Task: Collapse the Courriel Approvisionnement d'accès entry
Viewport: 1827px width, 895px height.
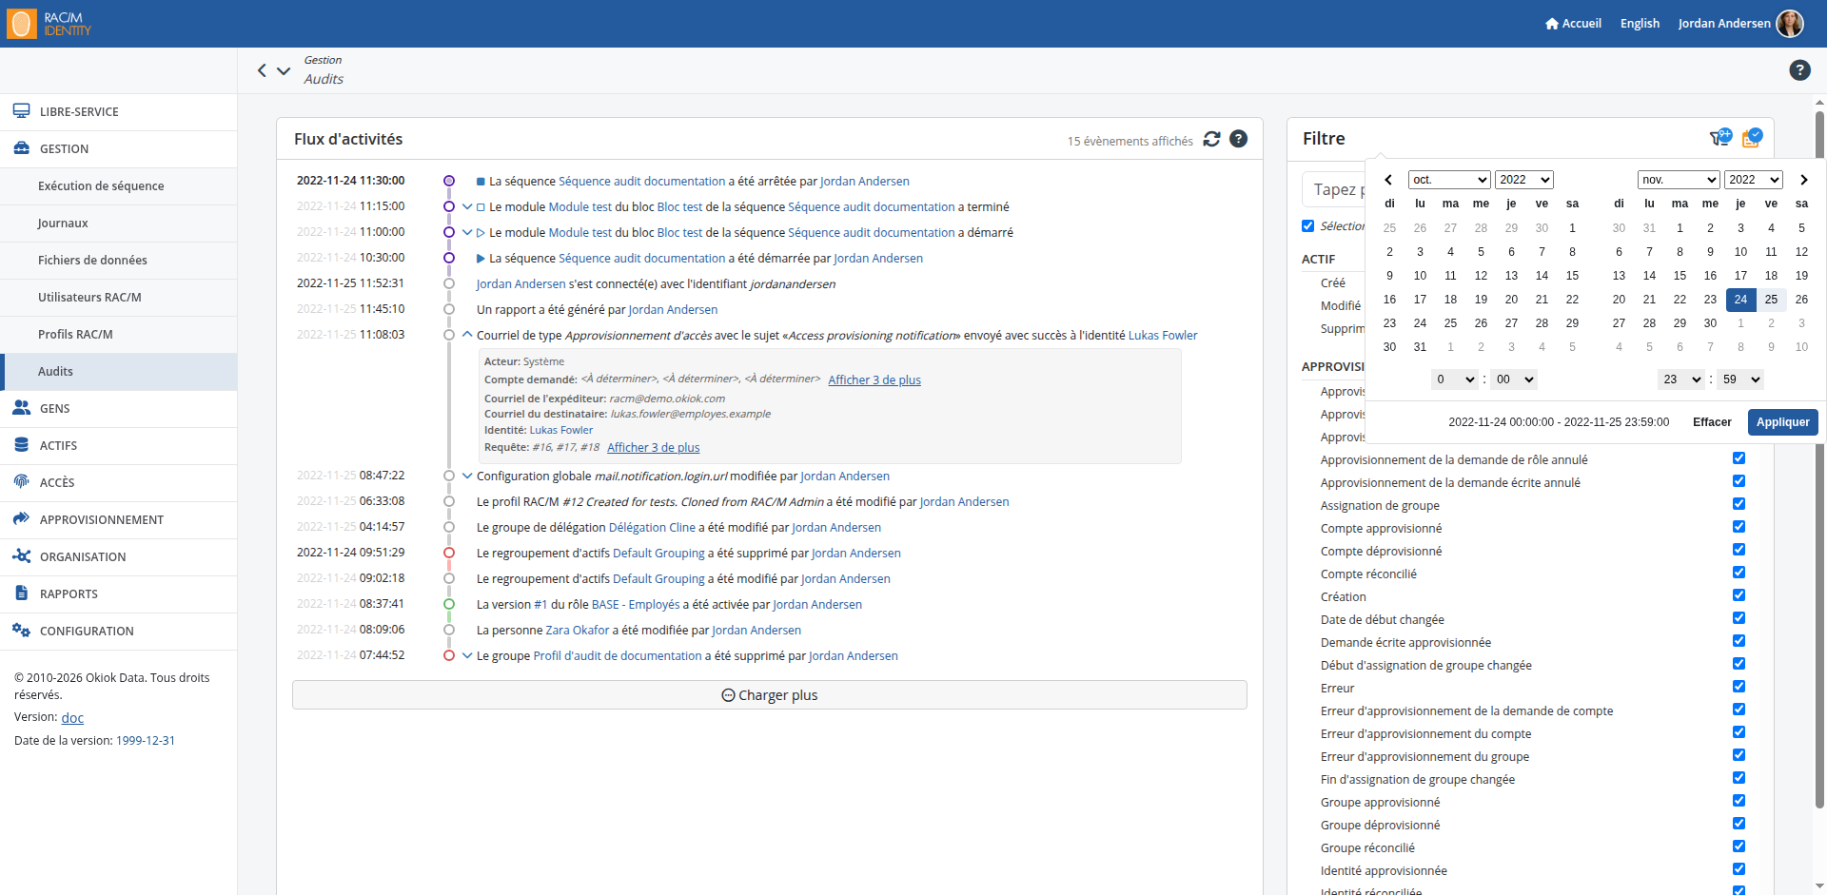Action: [x=467, y=335]
